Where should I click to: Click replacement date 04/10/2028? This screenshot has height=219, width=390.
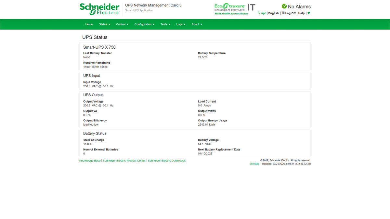[x=205, y=153]
